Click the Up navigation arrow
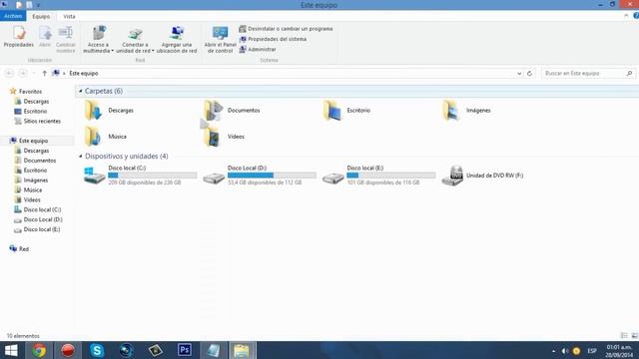 (44, 73)
